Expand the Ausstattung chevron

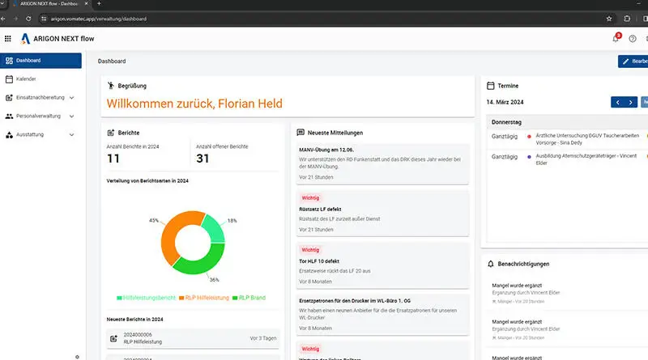click(71, 135)
